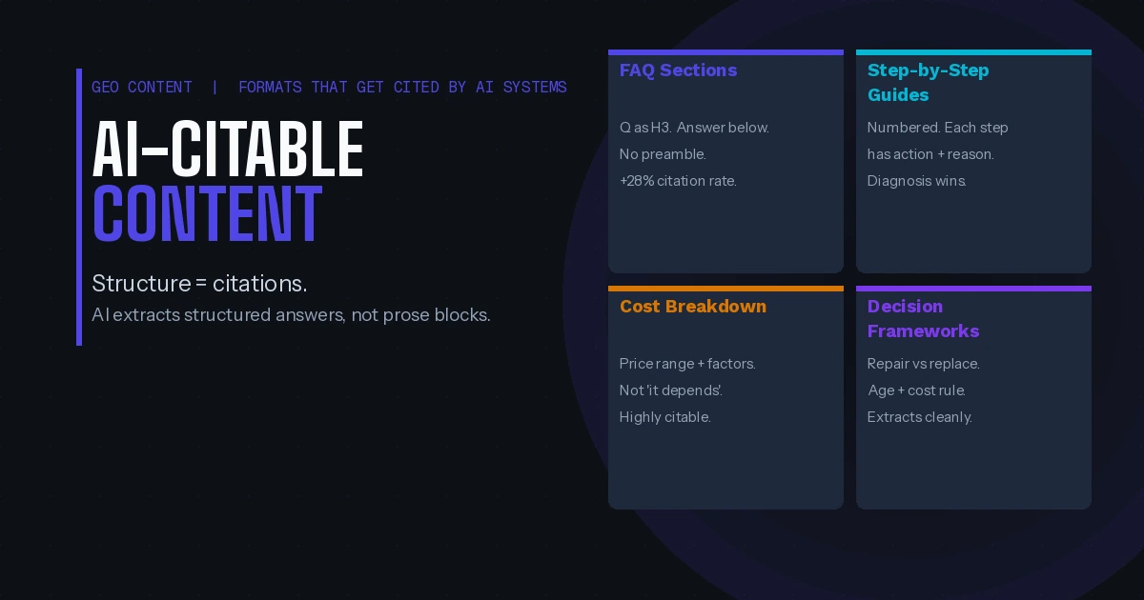Click the Cost Breakdown card title

[692, 307]
